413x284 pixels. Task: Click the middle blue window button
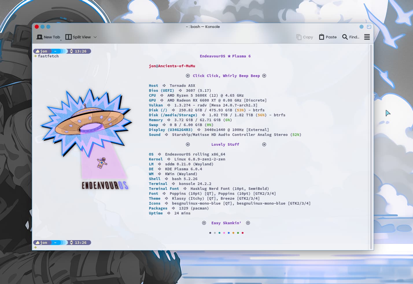(43, 27)
